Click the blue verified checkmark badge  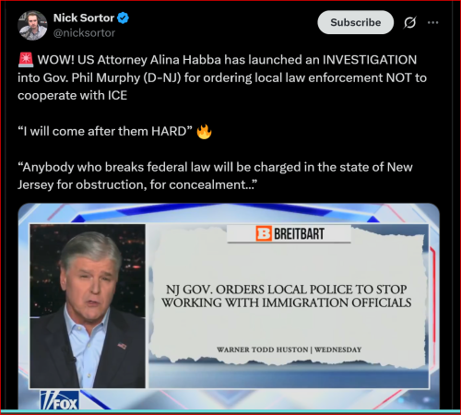(124, 18)
